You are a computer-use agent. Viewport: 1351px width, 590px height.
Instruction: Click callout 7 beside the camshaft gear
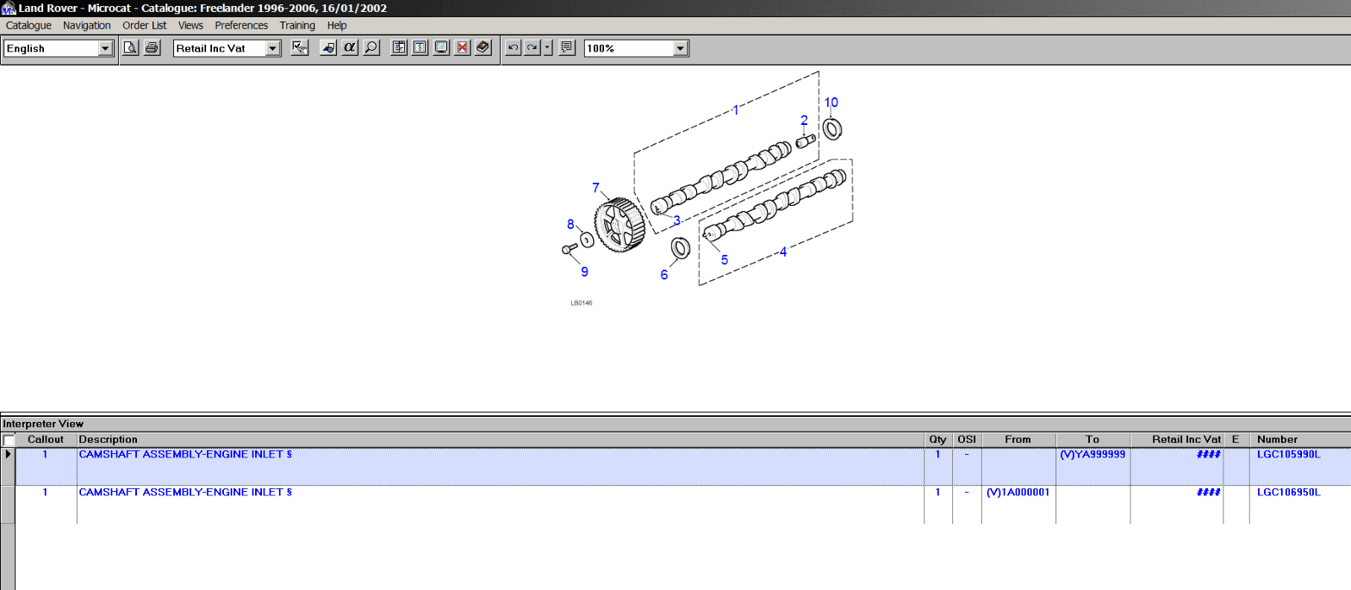(596, 188)
